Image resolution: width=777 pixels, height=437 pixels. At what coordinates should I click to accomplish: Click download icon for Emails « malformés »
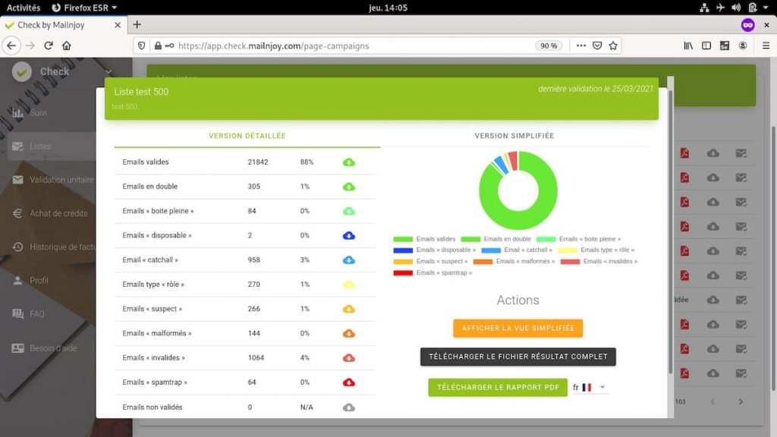tap(349, 333)
